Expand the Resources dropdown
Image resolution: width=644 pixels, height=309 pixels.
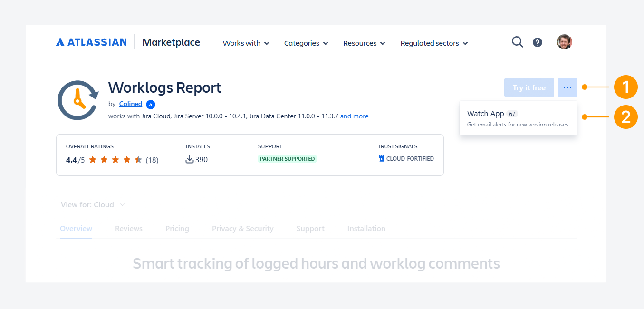(x=364, y=43)
